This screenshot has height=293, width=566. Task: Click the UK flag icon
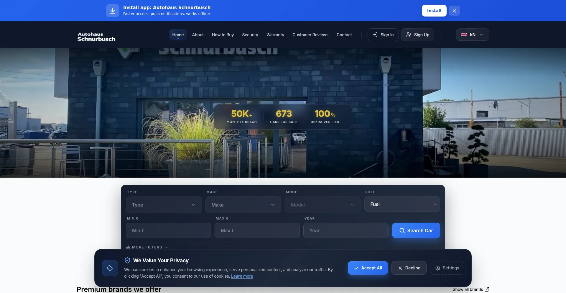tap(464, 35)
